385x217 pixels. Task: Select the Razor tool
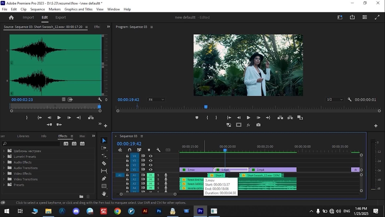(x=104, y=163)
